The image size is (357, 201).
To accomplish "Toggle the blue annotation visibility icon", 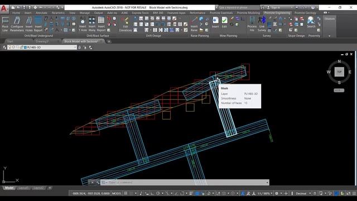I will pos(243,194).
